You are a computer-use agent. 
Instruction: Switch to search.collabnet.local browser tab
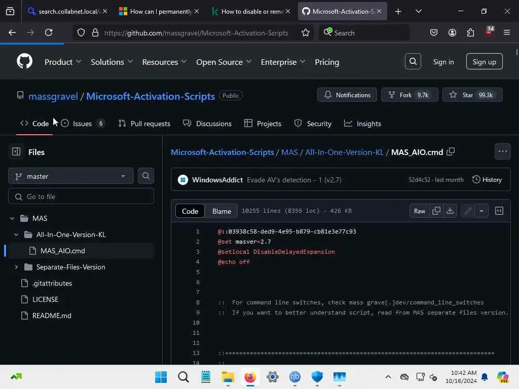(67, 12)
